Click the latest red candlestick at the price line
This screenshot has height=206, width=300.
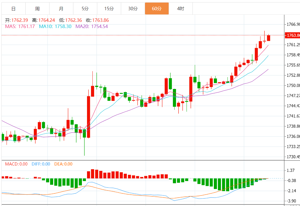(x=269, y=38)
